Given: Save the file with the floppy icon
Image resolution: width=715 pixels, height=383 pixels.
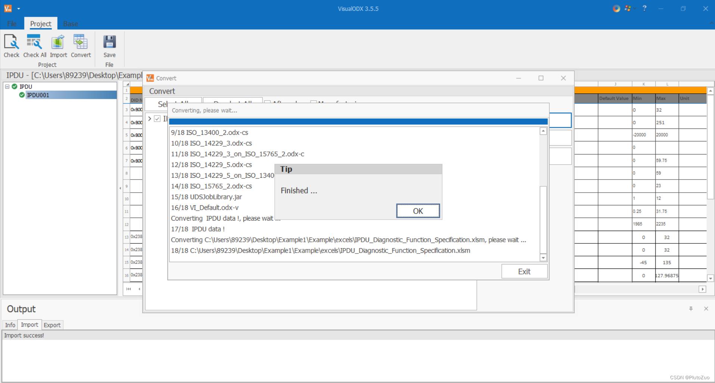Looking at the screenshot, I should point(109,46).
